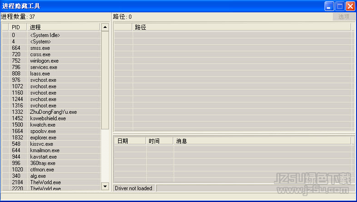This screenshot has height=202, width=357.
Task: Click the 路径 column header
Action: tap(242, 27)
